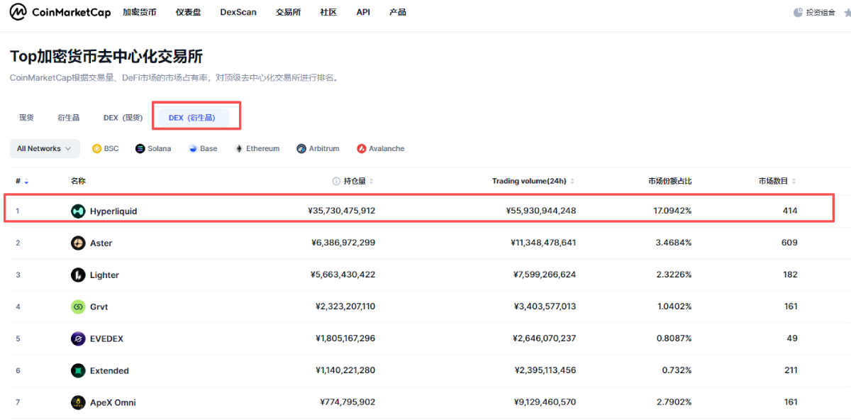Viewport: 851px width, 420px height.
Task: Click Lighter market share 2.3226%
Action: 674,275
